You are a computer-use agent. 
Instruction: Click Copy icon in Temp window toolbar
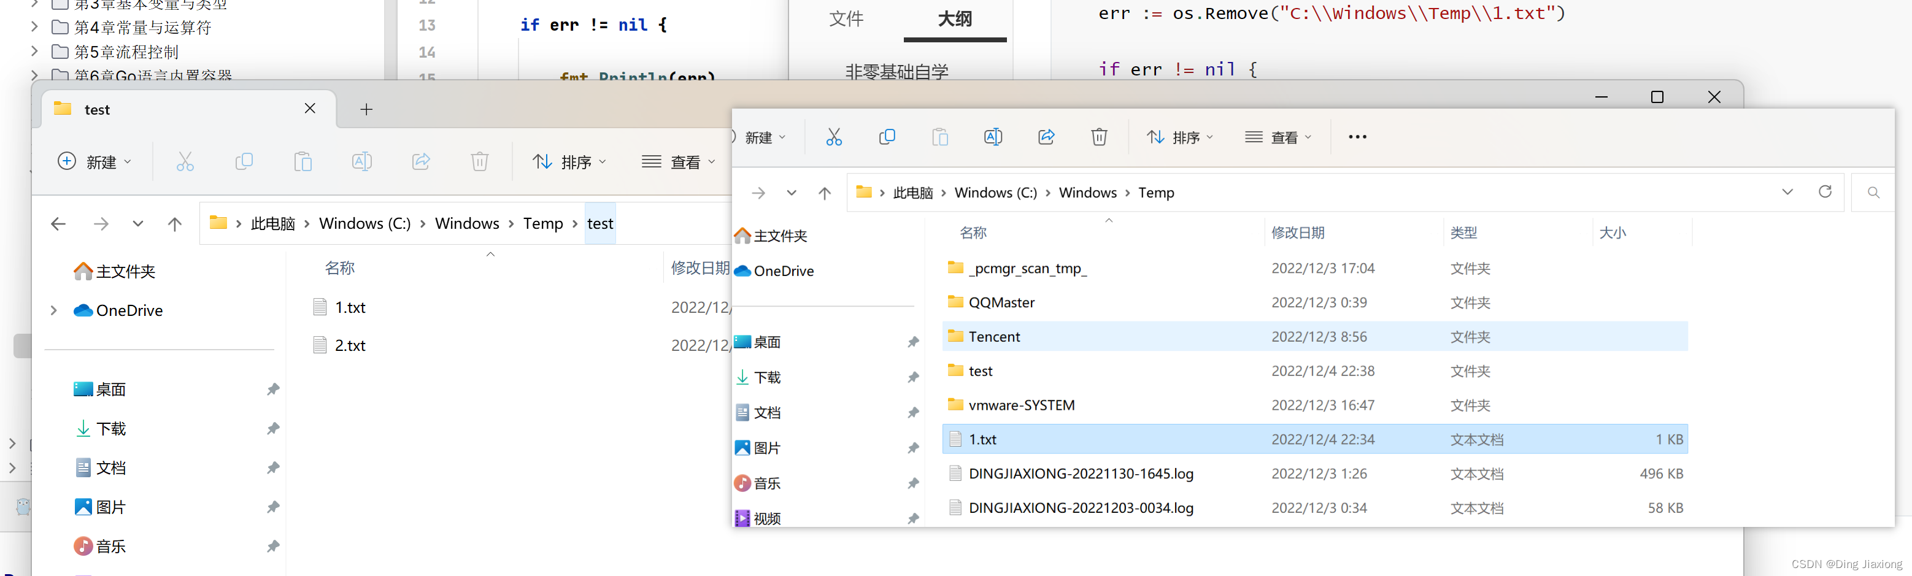coord(887,137)
